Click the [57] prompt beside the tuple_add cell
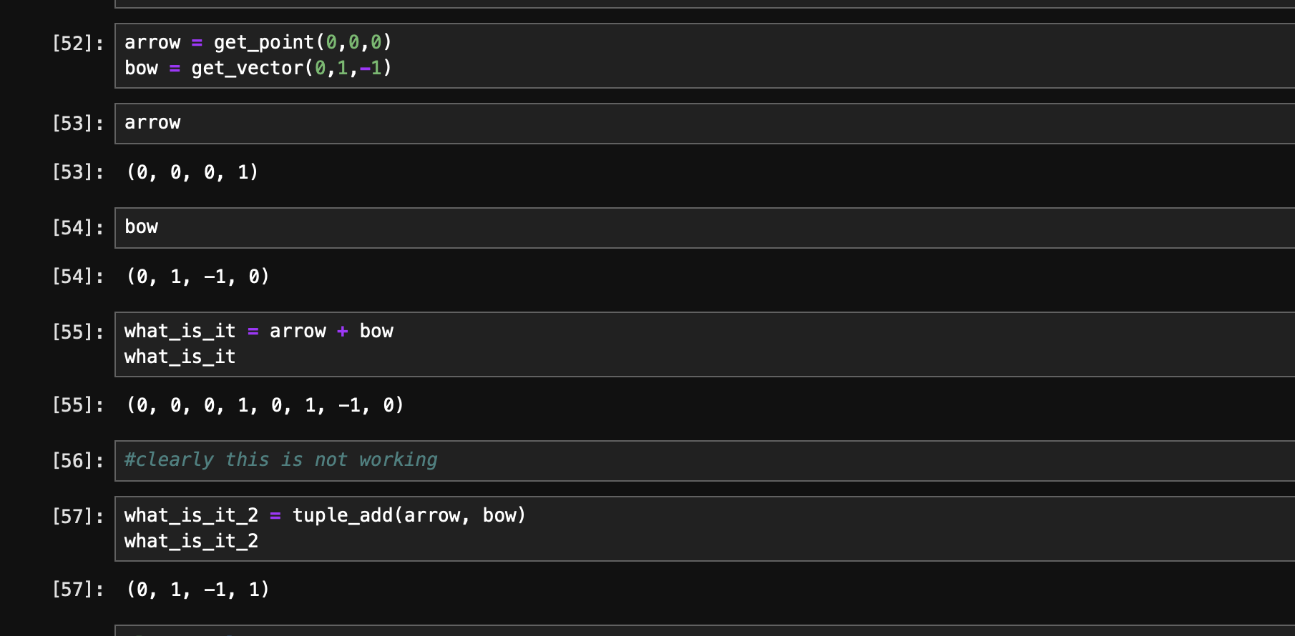 click(x=77, y=517)
